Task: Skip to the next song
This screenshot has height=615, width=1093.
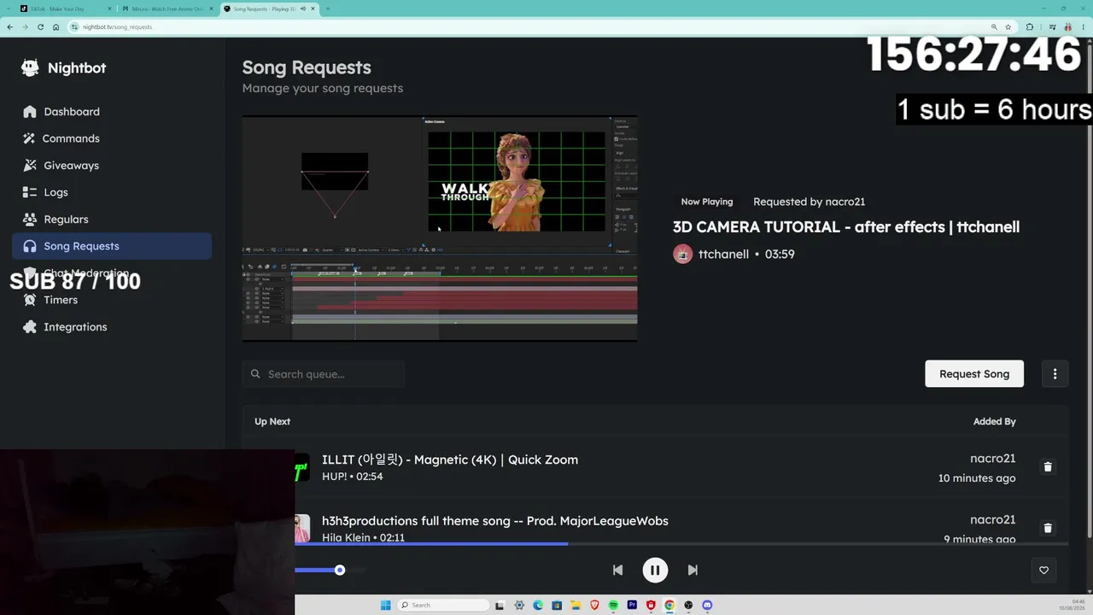Action: 693,570
